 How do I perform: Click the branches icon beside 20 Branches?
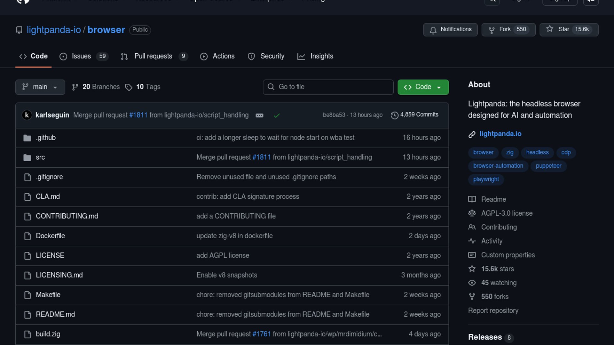75,87
